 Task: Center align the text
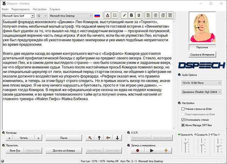click(155, 15)
